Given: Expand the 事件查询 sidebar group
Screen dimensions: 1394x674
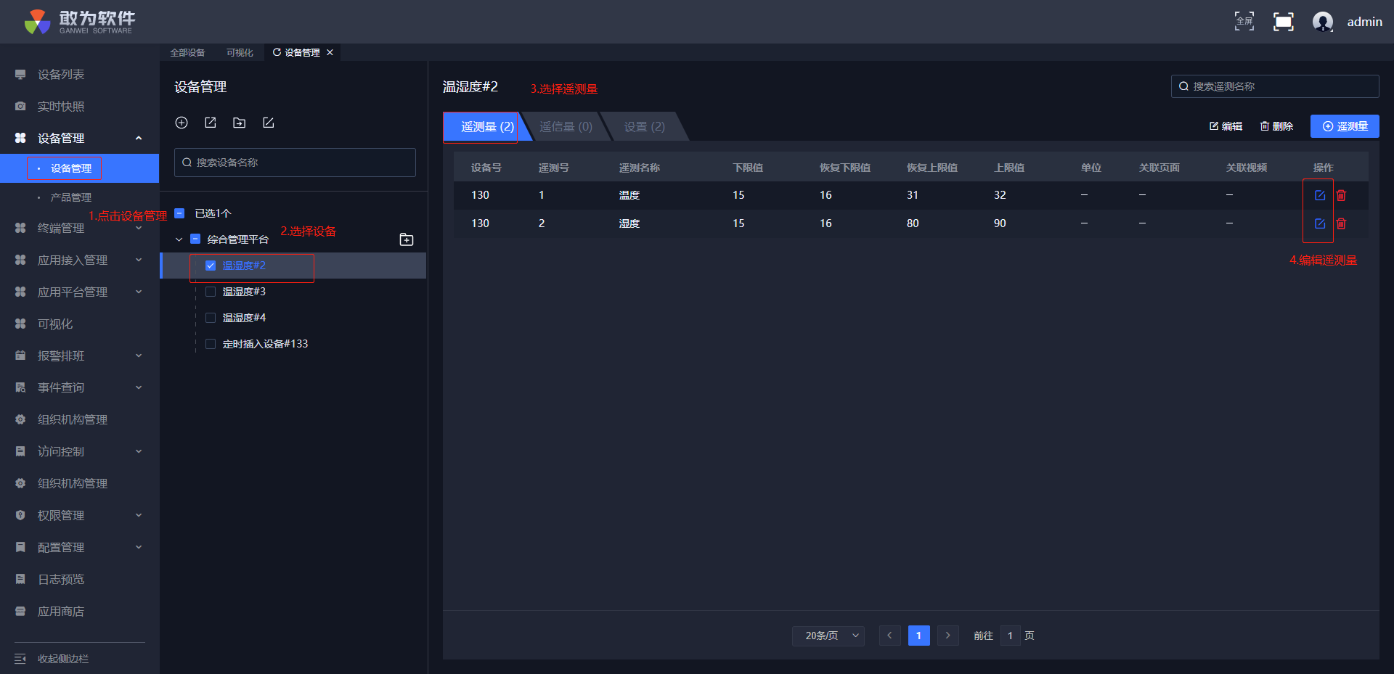Looking at the screenshot, I should coord(139,388).
